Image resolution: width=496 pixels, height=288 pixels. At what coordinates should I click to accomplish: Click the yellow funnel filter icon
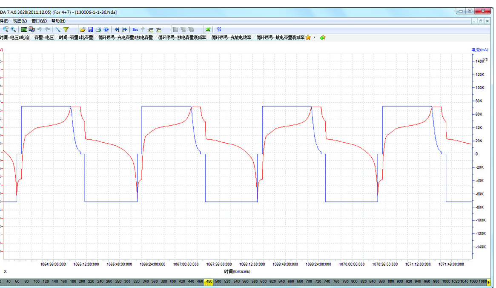(x=66, y=29)
